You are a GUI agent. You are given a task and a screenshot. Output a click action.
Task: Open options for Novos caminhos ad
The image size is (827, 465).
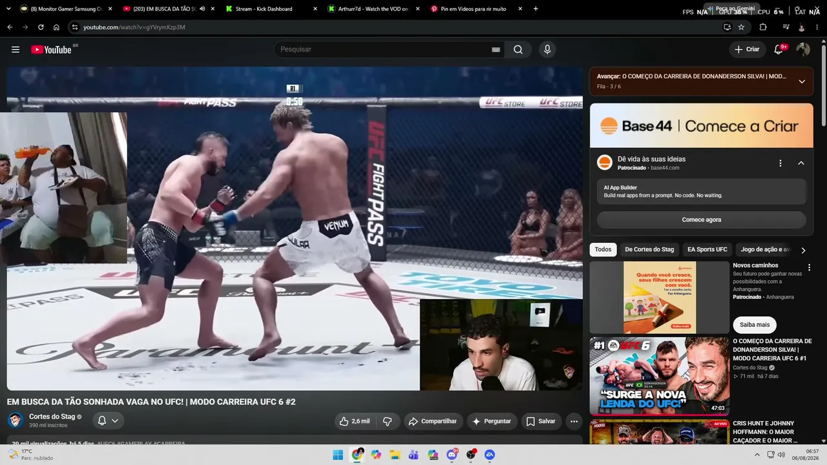(x=809, y=267)
